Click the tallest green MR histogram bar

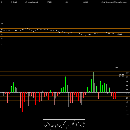click(x=93, y=82)
